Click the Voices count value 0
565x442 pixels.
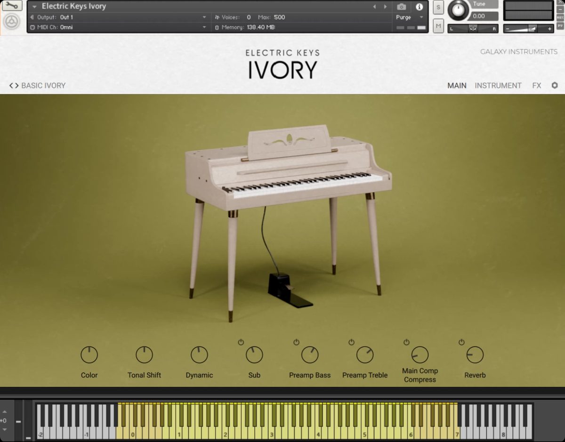point(249,17)
